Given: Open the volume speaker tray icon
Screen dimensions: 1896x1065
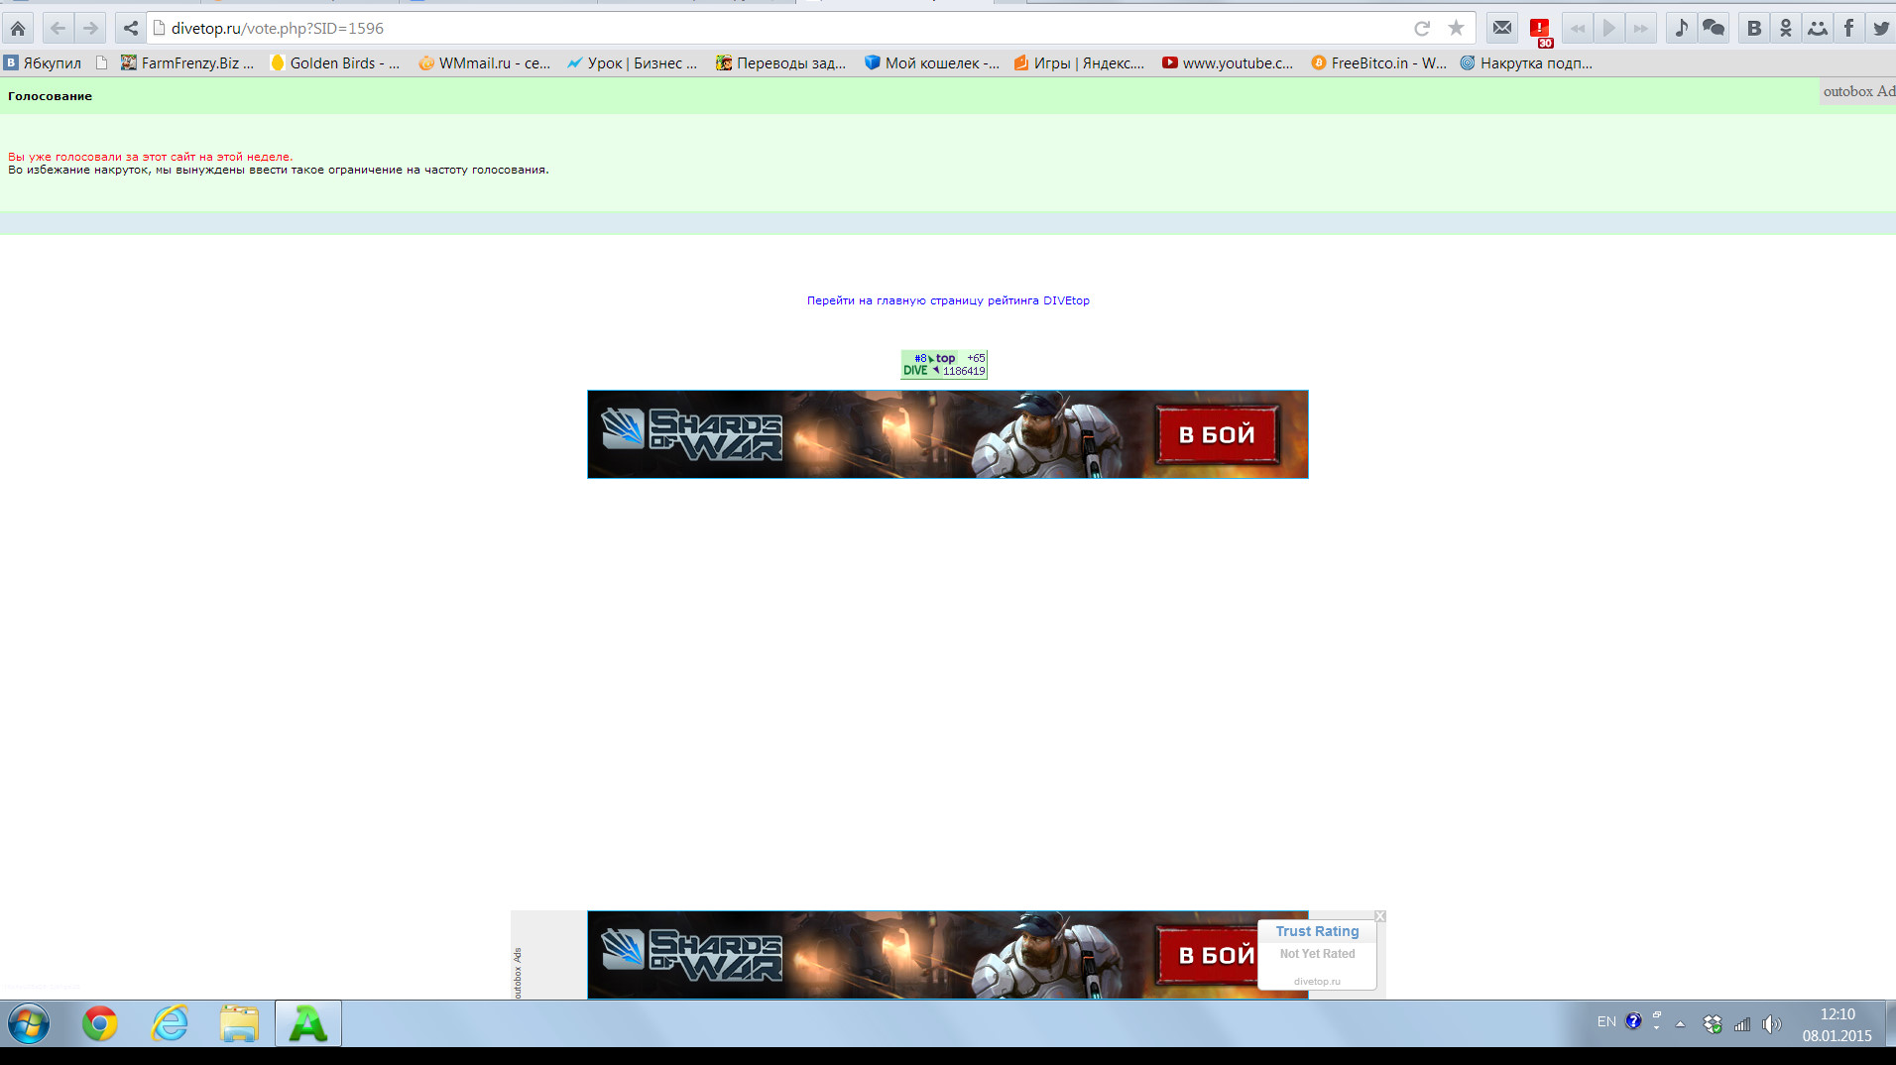Looking at the screenshot, I should click(1771, 1024).
